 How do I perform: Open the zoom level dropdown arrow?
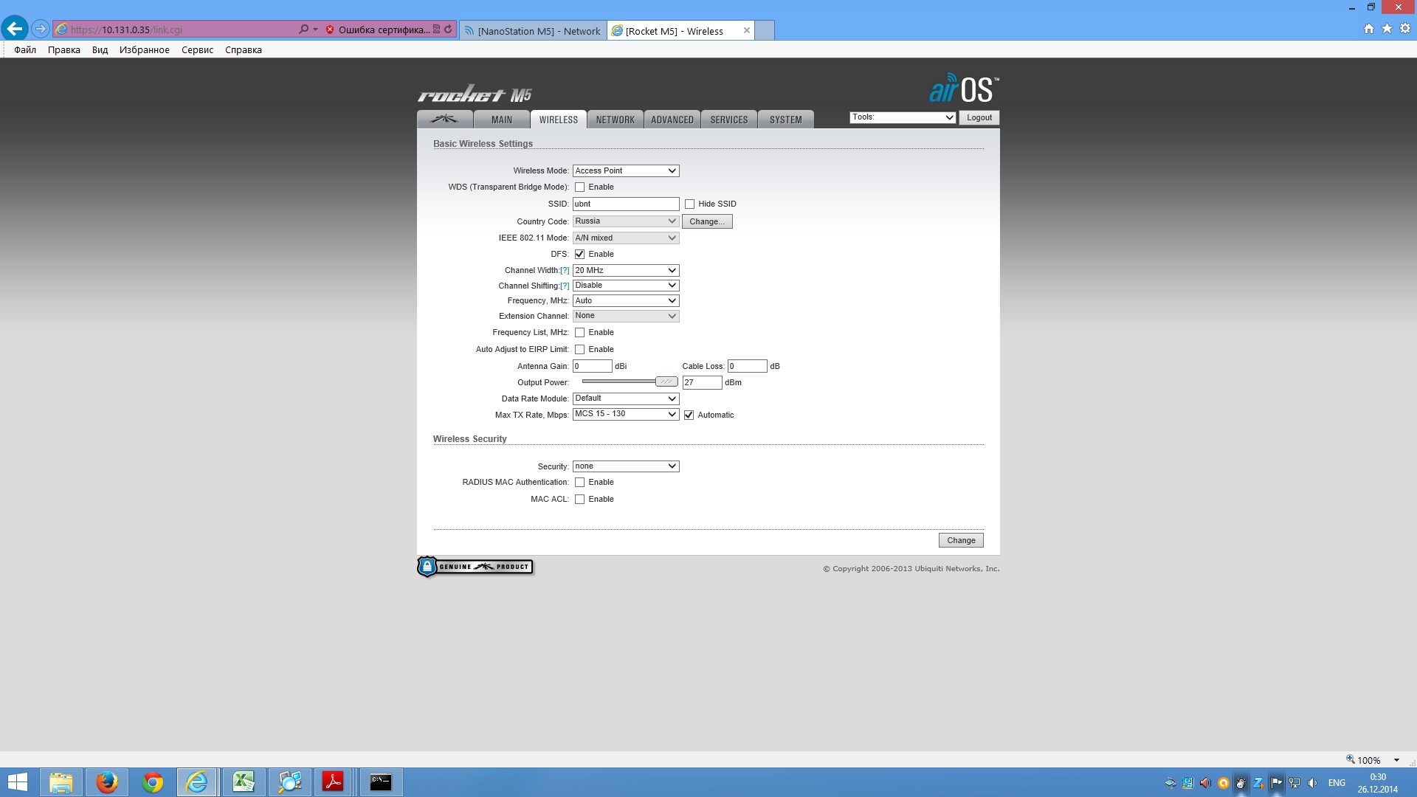click(1396, 760)
